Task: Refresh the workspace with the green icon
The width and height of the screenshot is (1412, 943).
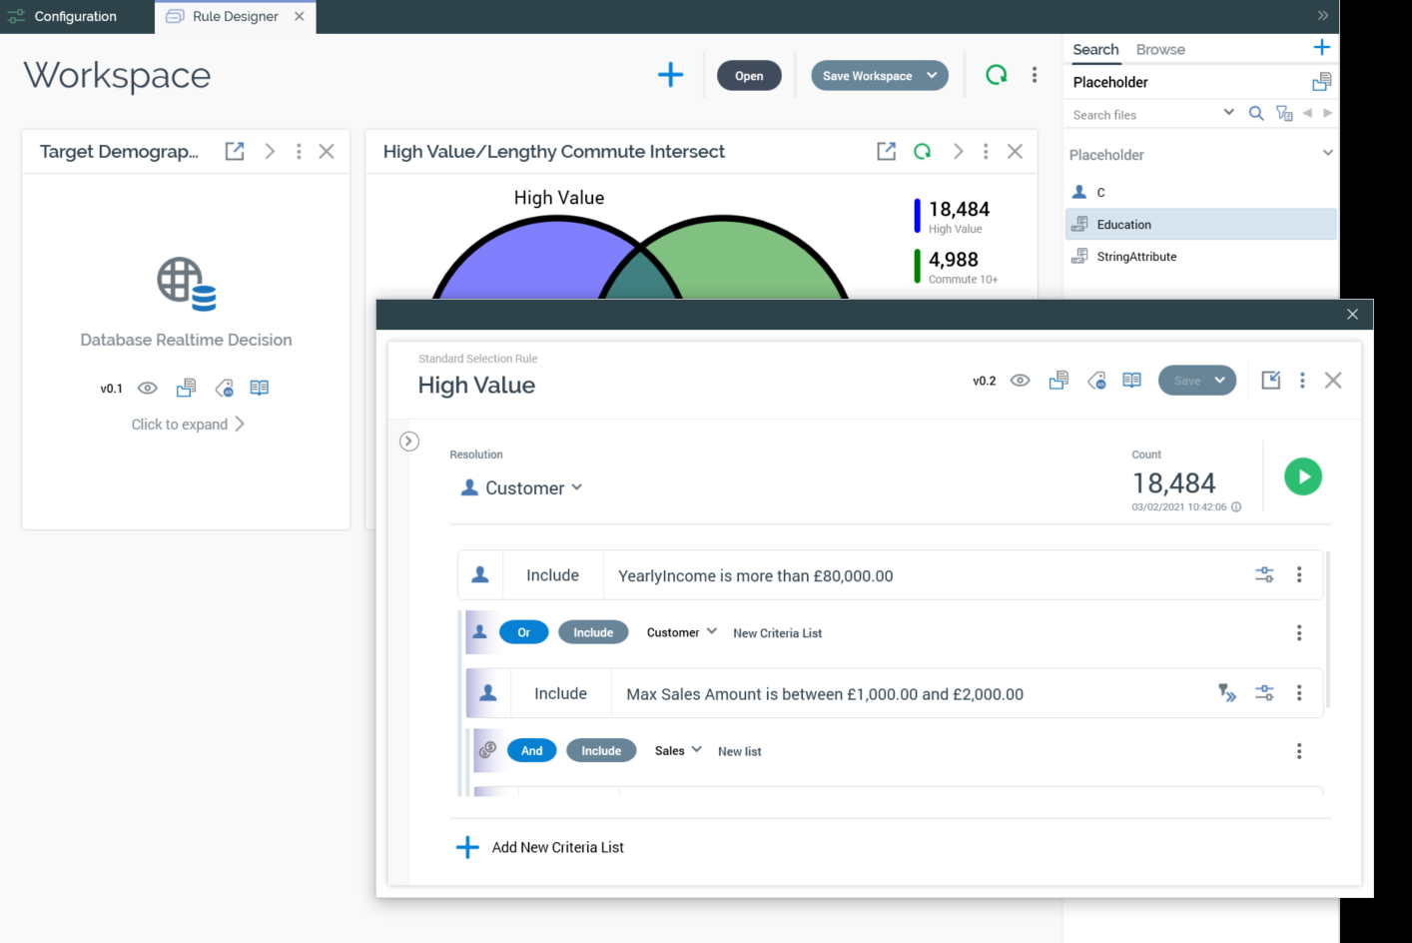Action: pyautogui.click(x=996, y=75)
